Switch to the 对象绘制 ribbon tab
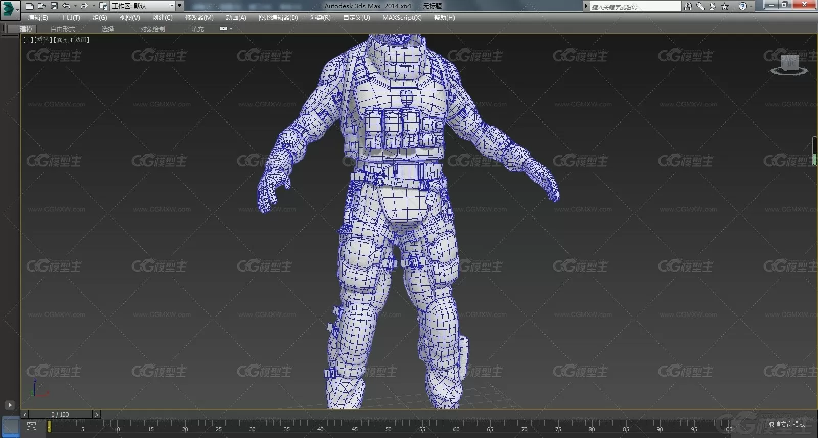 [152, 29]
